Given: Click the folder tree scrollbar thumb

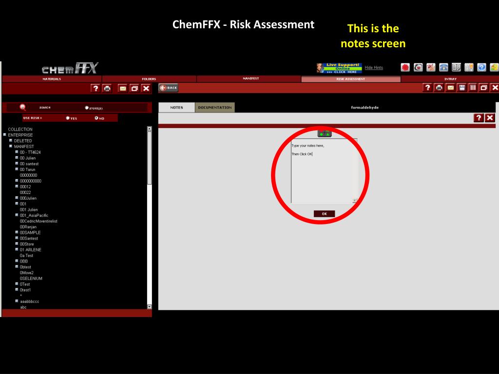Looking at the screenshot, I should [x=149, y=158].
